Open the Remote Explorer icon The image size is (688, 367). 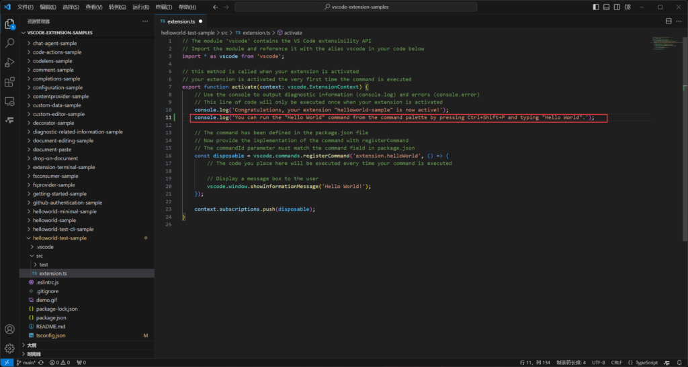(10, 101)
